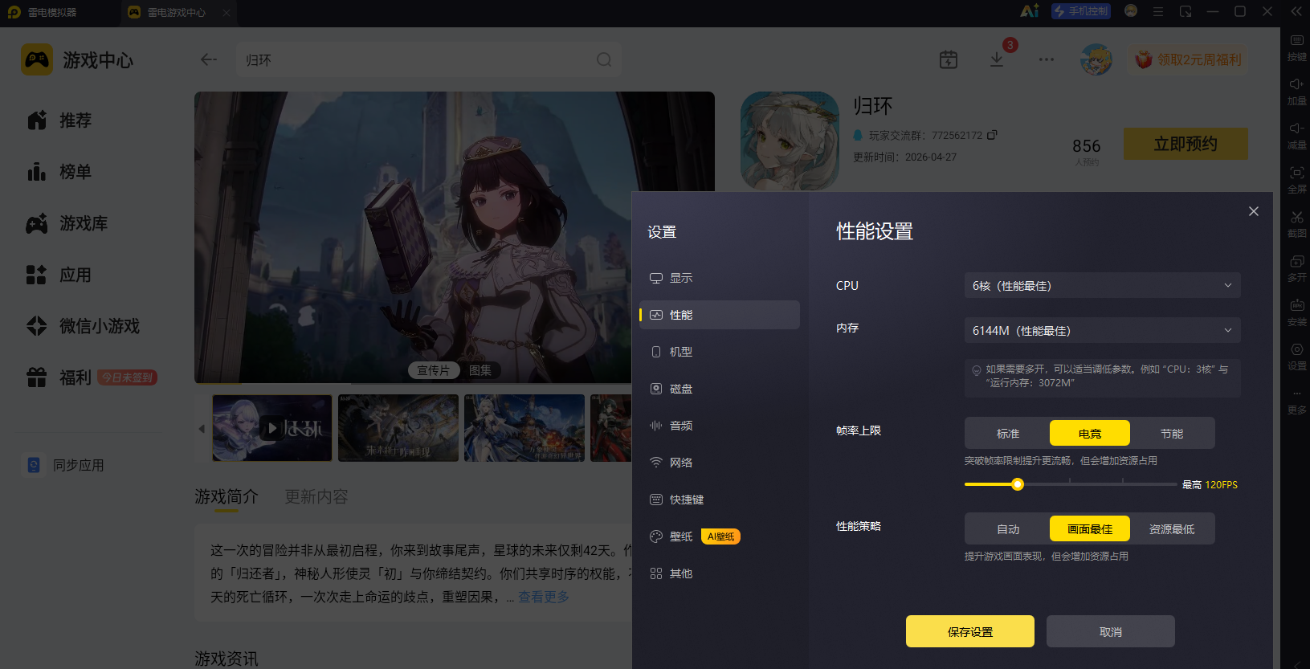Open 显示 settings category
This screenshot has width=1310, height=669.
tap(720, 278)
